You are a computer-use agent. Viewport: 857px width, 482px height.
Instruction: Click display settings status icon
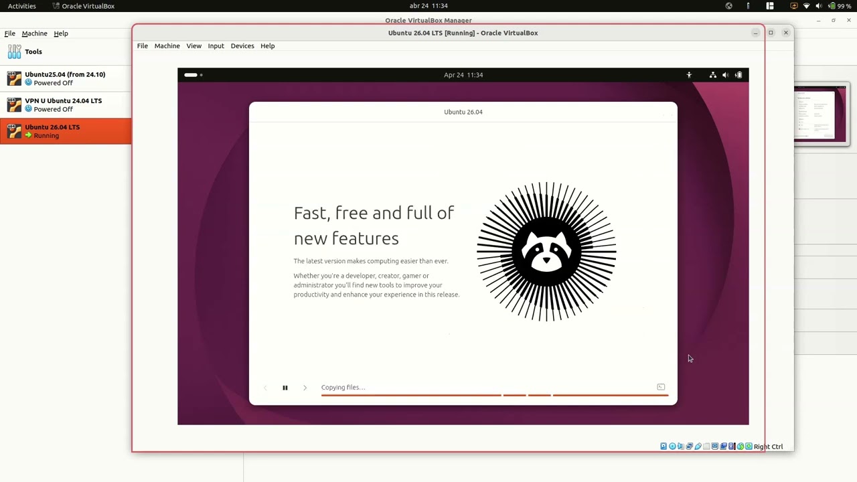714,447
